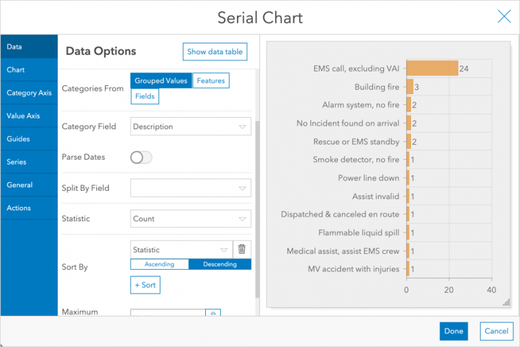The height and width of the screenshot is (347, 520).
Task: Open the Series tab
Action: point(29,162)
